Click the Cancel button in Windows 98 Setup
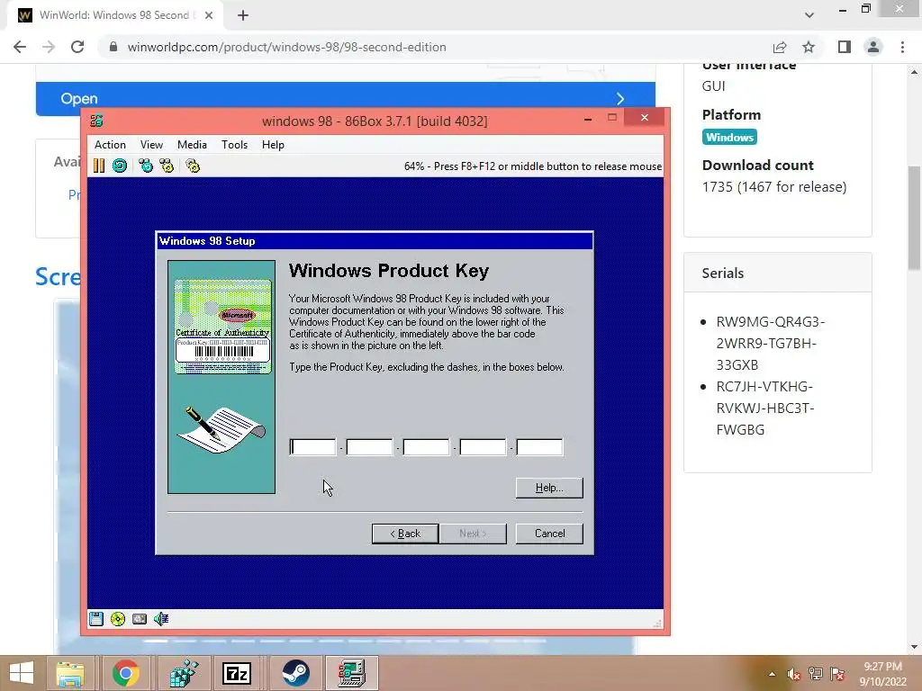Viewport: 922px width, 691px height. tap(549, 534)
